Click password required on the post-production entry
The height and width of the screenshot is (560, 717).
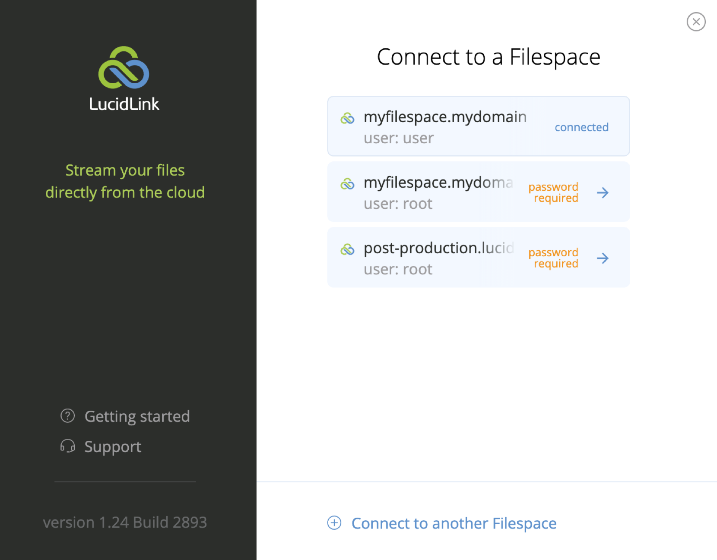coord(554,258)
